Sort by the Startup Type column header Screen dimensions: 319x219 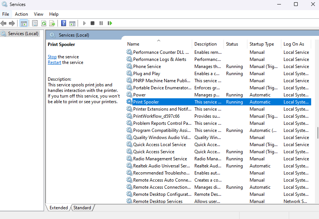click(264, 44)
